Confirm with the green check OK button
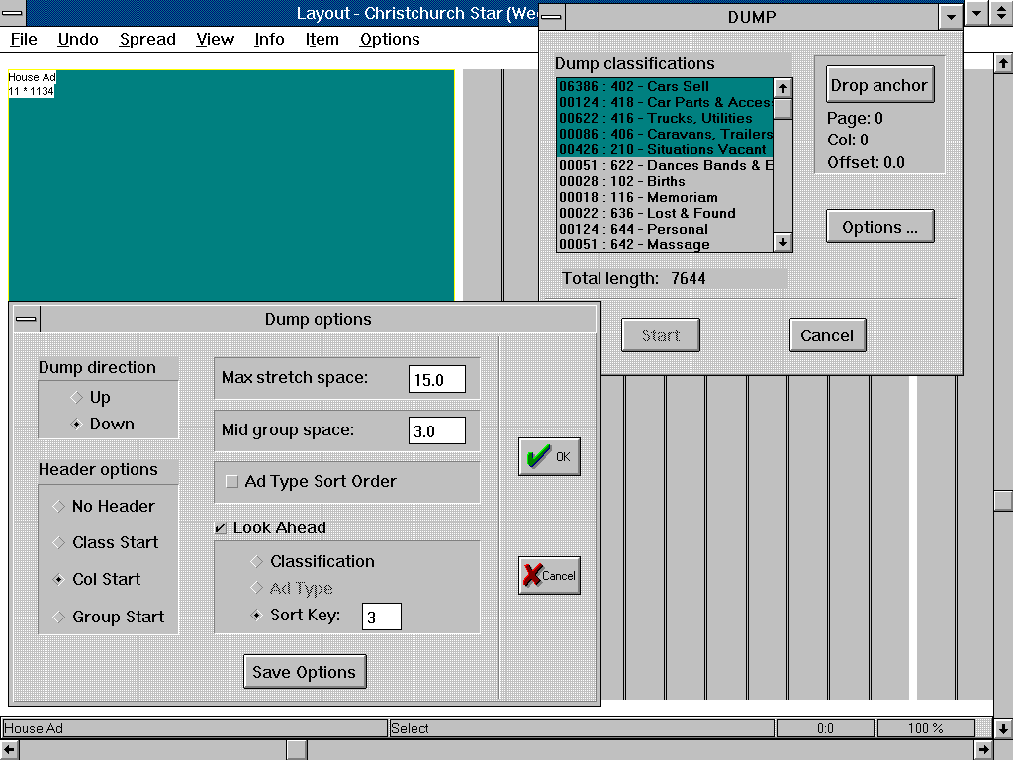The width and height of the screenshot is (1013, 760). click(x=549, y=457)
